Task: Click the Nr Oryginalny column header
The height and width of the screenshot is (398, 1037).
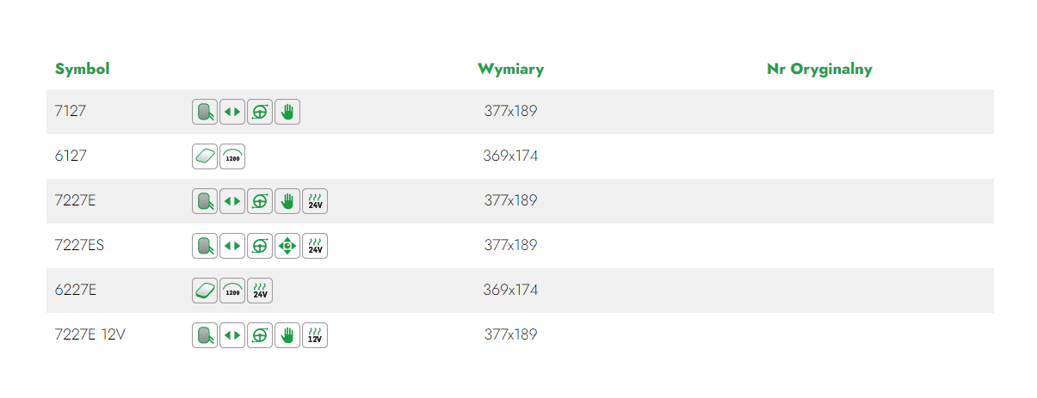Action: coord(819,70)
